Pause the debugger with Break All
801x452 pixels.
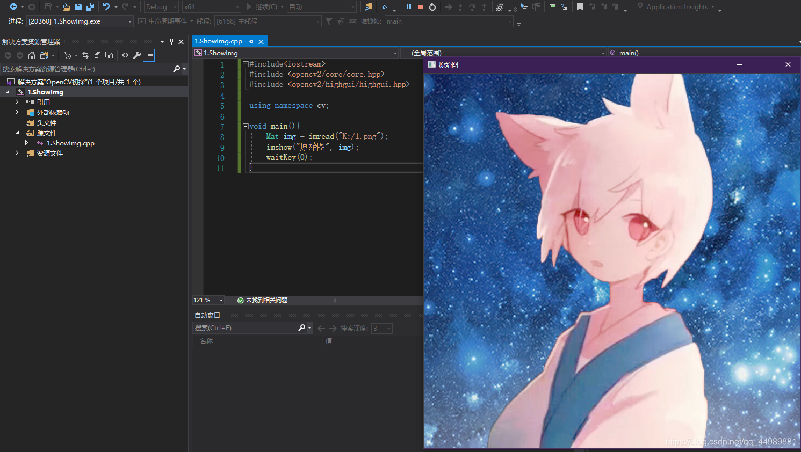coord(409,7)
